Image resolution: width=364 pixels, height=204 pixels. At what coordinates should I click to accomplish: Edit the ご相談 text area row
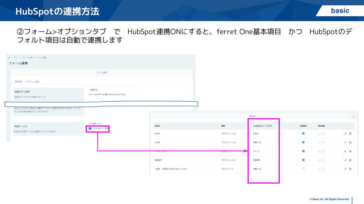(x=345, y=169)
